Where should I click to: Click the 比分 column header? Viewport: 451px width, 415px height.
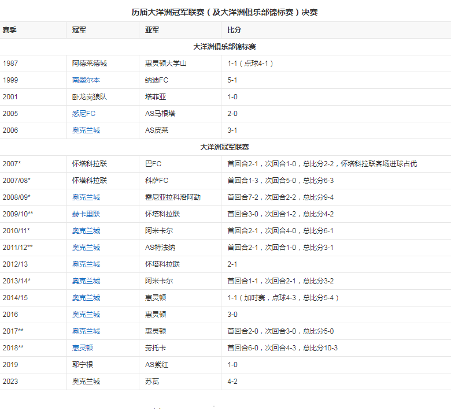234,29
